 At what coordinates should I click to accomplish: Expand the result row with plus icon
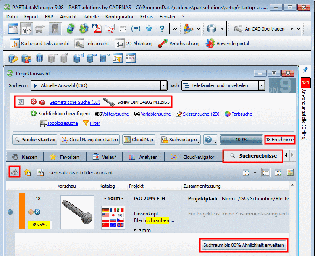[10, 212]
